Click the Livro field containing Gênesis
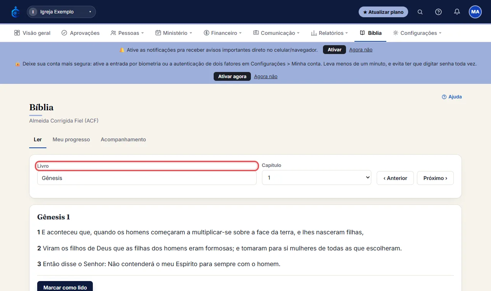491x291 pixels. pyautogui.click(x=147, y=178)
